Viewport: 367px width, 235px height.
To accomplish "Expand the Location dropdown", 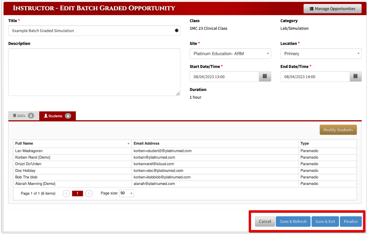I will [x=321, y=54].
